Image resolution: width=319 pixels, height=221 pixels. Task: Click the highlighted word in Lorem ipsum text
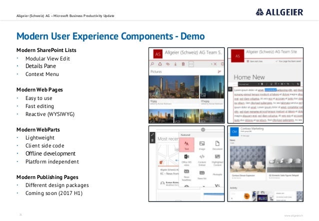coord(270,90)
